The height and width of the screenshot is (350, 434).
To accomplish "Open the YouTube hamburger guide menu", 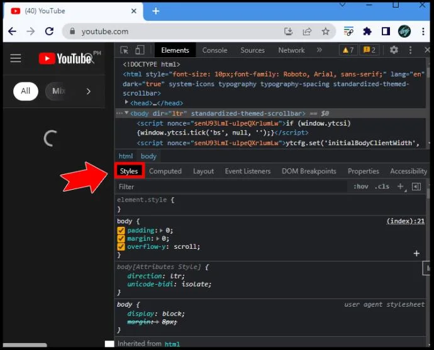I will [x=16, y=58].
